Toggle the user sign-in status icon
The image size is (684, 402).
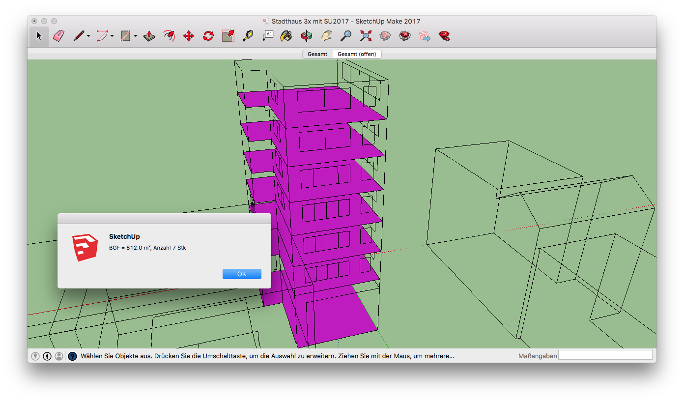(59, 356)
